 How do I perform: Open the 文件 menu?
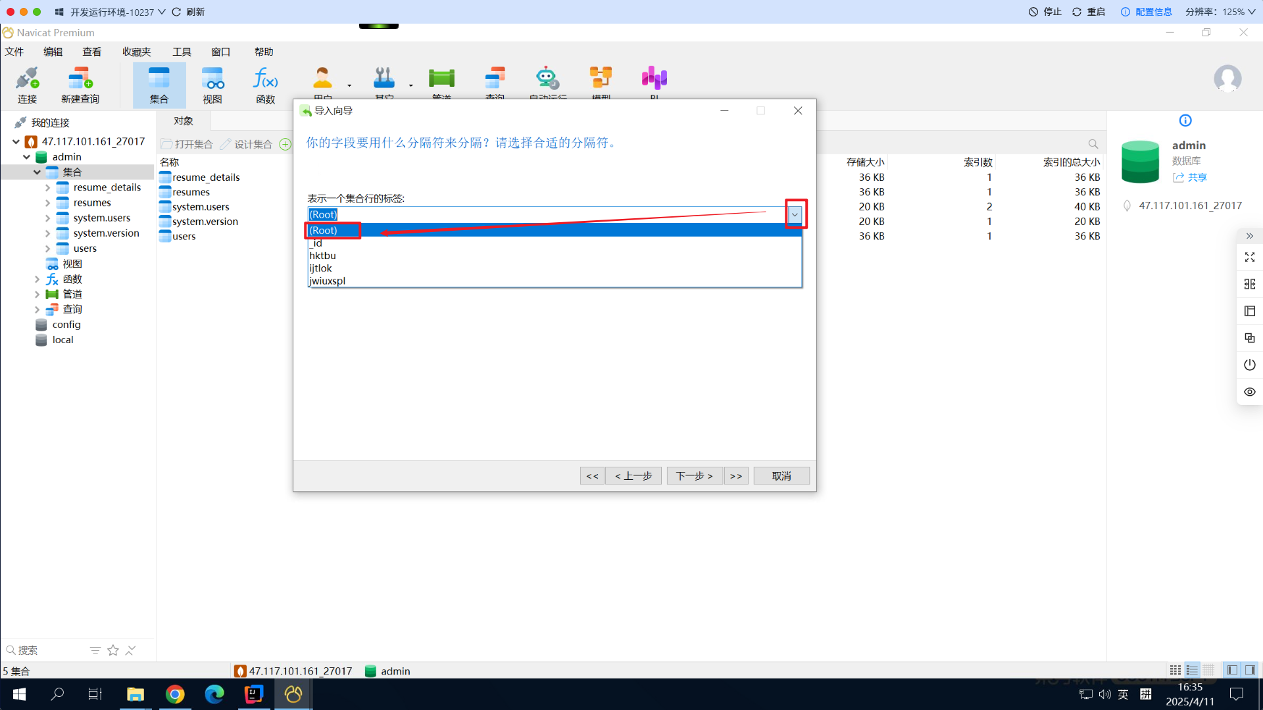click(14, 52)
